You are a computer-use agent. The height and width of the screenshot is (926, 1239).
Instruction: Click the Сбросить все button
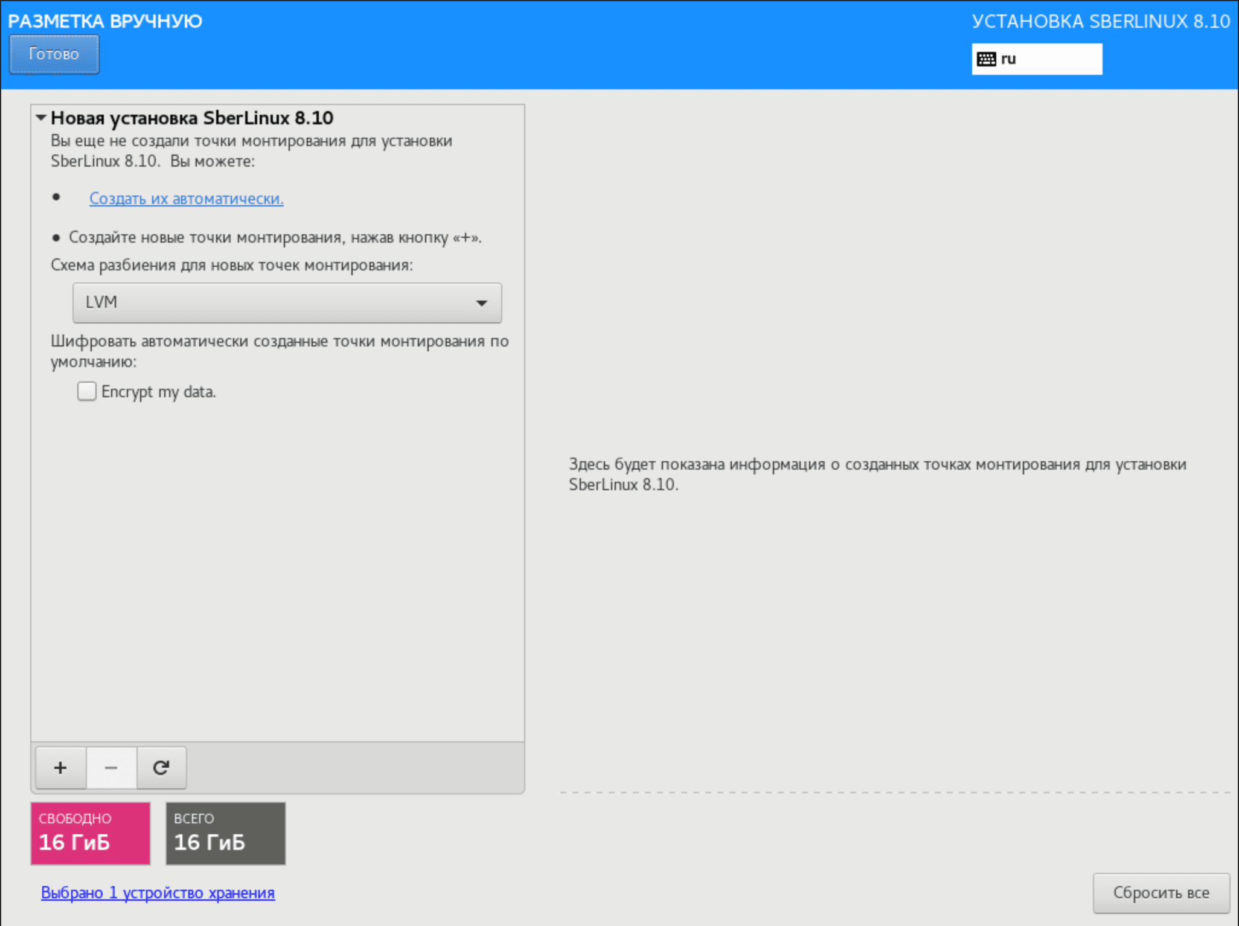(1161, 893)
